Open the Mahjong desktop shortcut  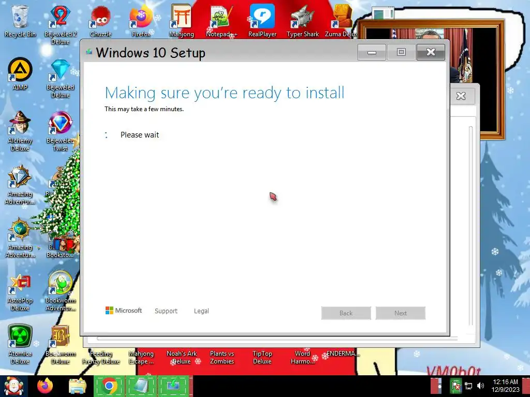coord(182,21)
